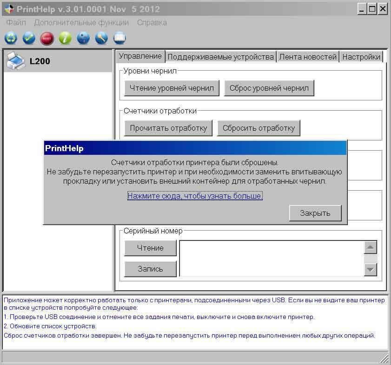Follow the Нажмите сюда, чтобы узнать больше link

195,196
